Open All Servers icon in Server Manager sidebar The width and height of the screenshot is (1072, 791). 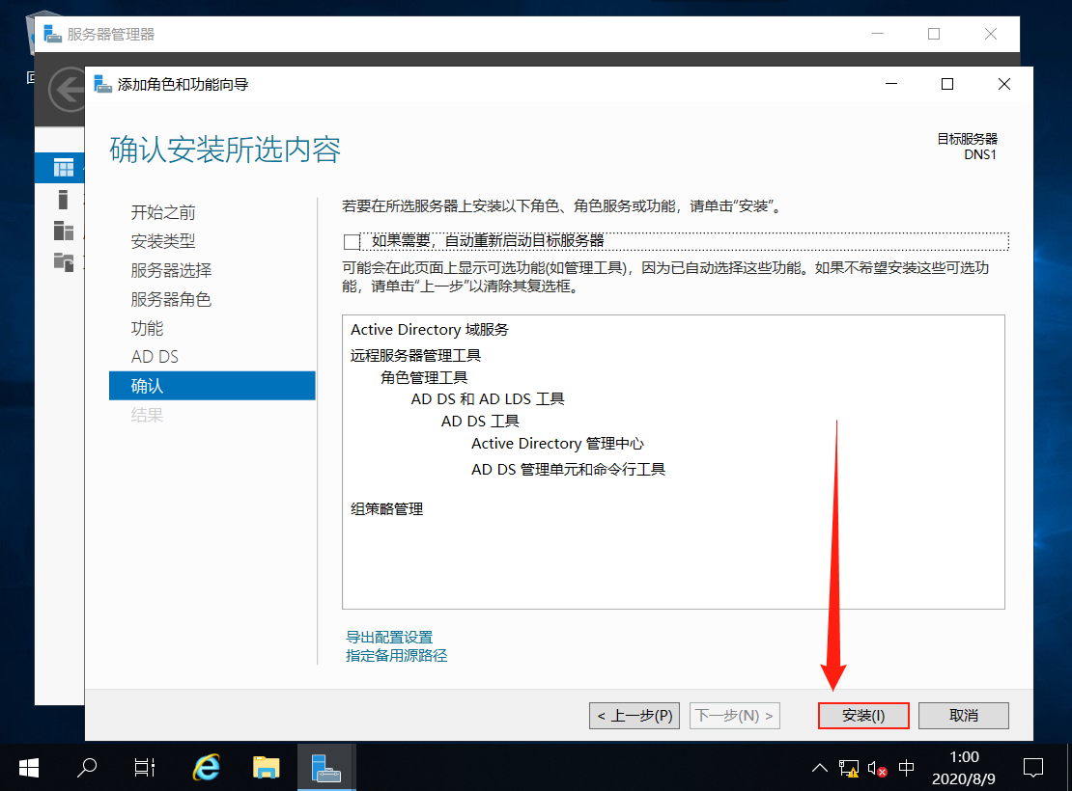coord(64,231)
